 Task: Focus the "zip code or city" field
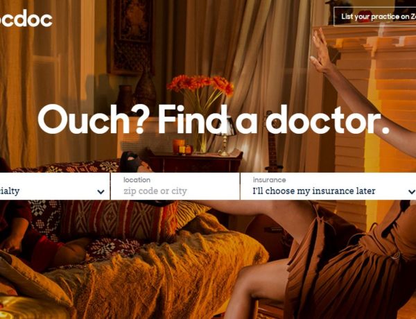coord(175,187)
